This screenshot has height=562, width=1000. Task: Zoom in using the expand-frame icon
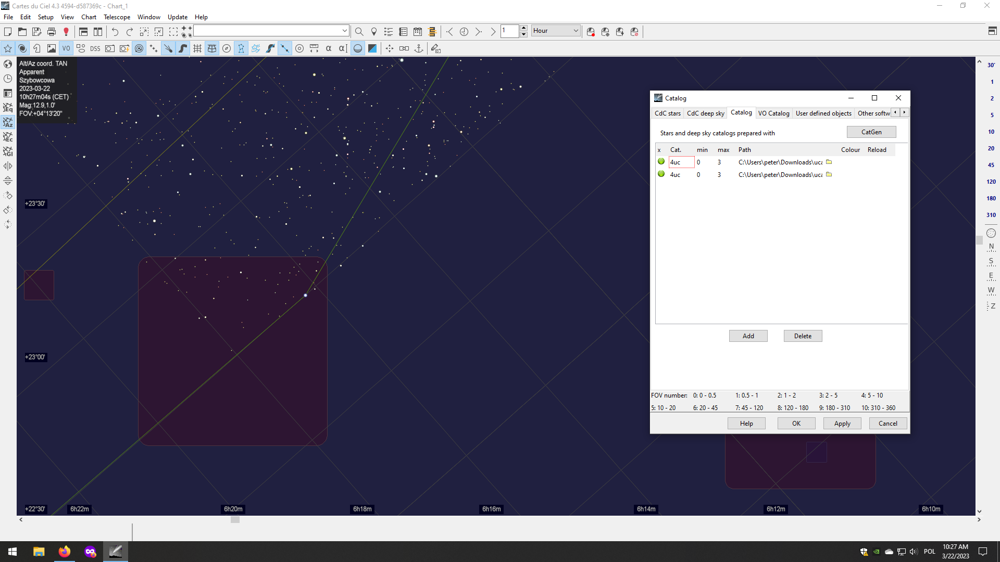click(144, 32)
